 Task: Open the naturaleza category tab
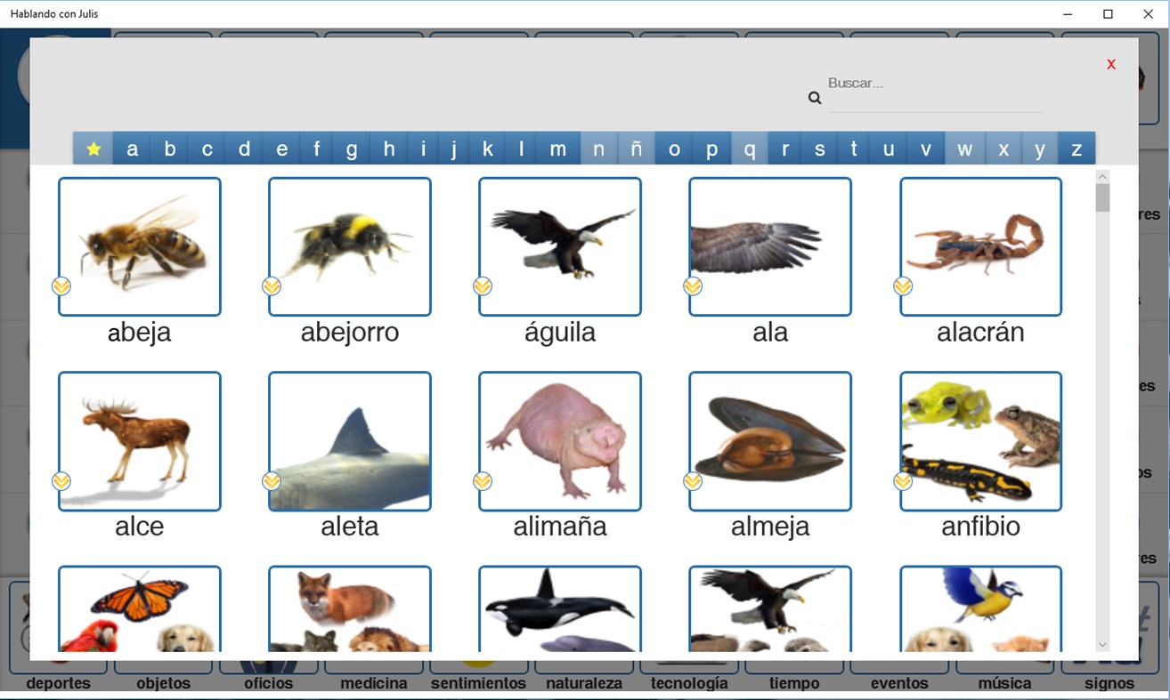point(584,682)
